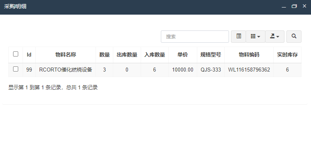311x149 pixels.
Task: Select the price cell 10000.00
Action: (x=183, y=70)
